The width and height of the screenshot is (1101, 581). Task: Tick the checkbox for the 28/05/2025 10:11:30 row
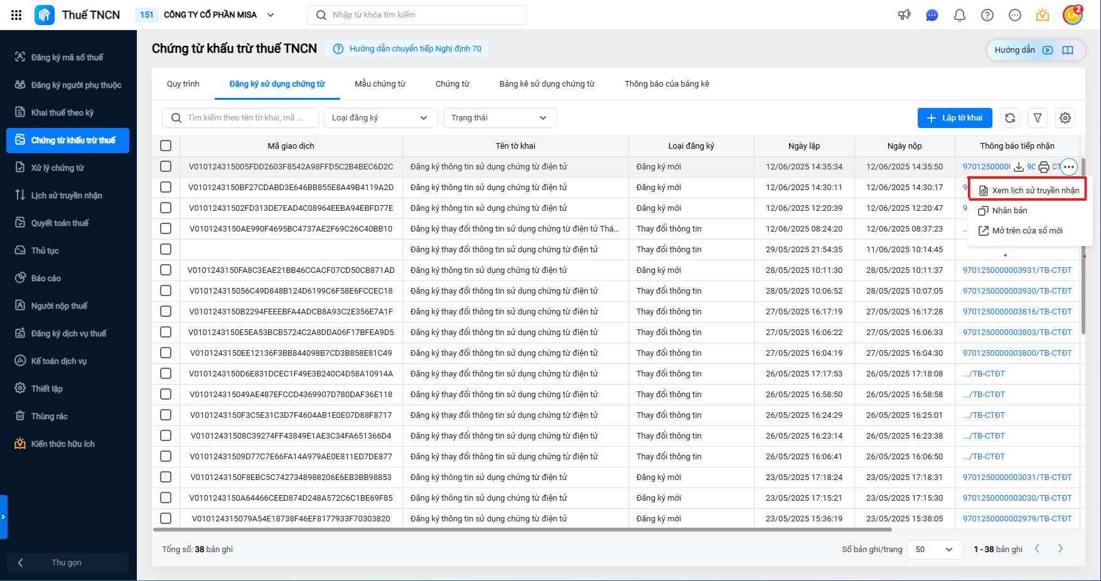pos(166,270)
